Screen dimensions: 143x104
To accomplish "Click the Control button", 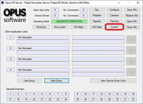I will (x=114, y=27).
